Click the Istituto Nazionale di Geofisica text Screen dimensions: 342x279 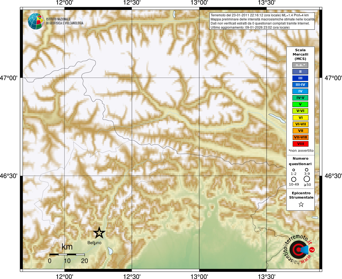point(65,21)
